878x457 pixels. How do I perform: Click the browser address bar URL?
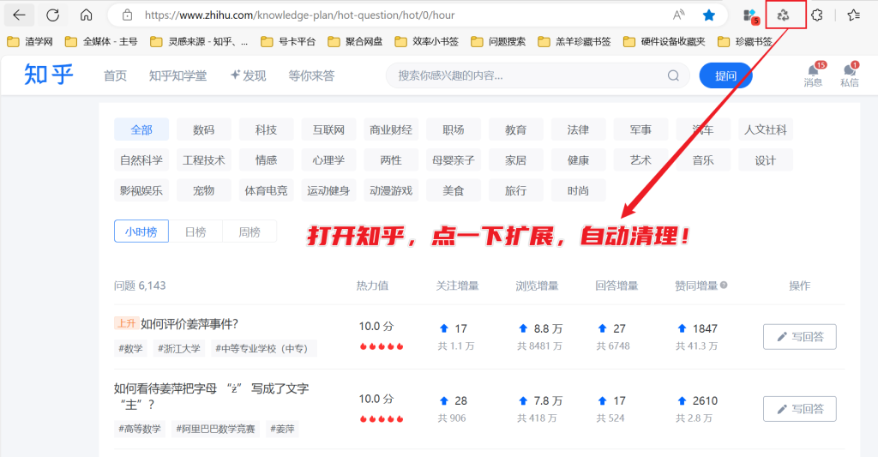click(x=299, y=15)
